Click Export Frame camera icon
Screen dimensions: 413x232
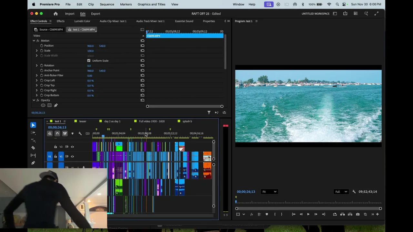[x=358, y=214]
